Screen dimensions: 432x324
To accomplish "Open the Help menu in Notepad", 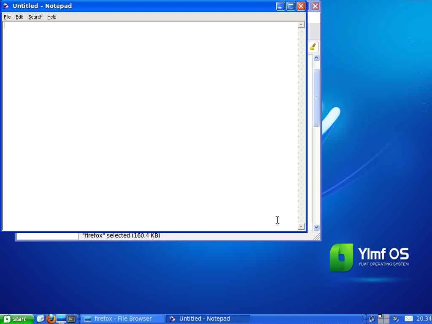I will coord(51,17).
